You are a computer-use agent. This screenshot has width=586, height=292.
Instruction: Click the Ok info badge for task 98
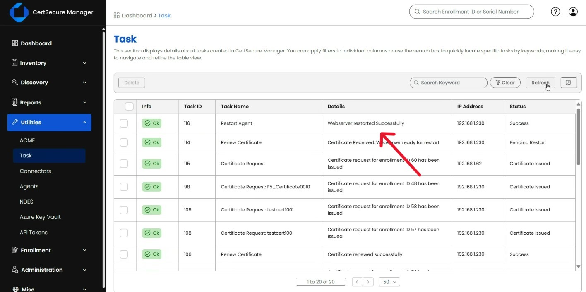click(x=151, y=187)
